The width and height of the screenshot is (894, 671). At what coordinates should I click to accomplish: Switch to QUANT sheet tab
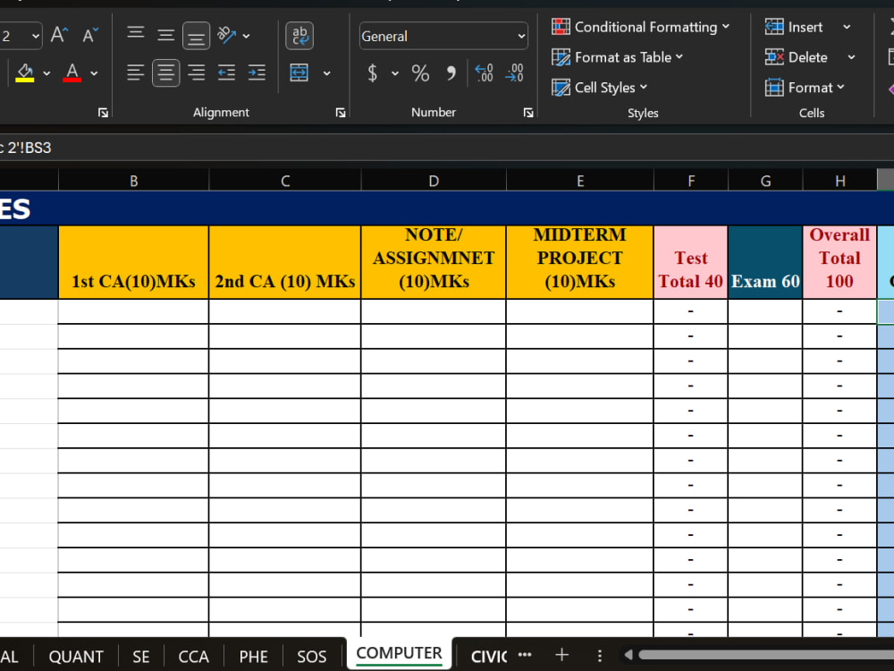coord(76,657)
